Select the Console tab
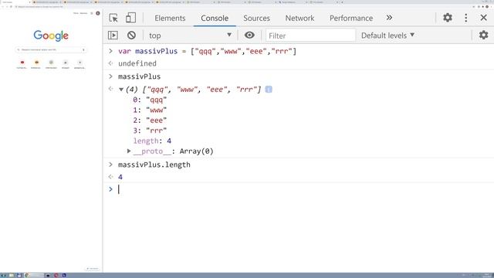This screenshot has width=494, height=278. (215, 19)
